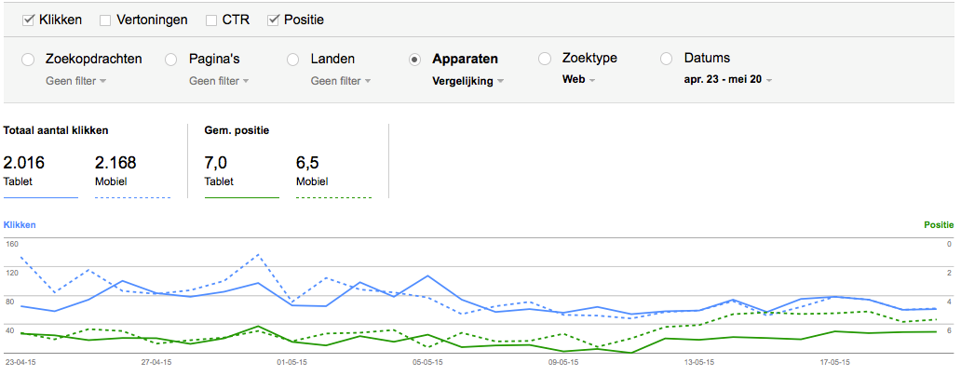Uncheck the Positie checkbox
Image resolution: width=961 pixels, height=376 pixels.
273,20
